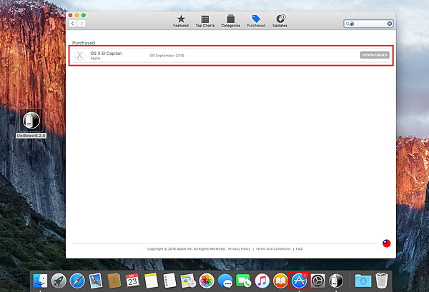Open System Preferences from the Dock

click(318, 281)
